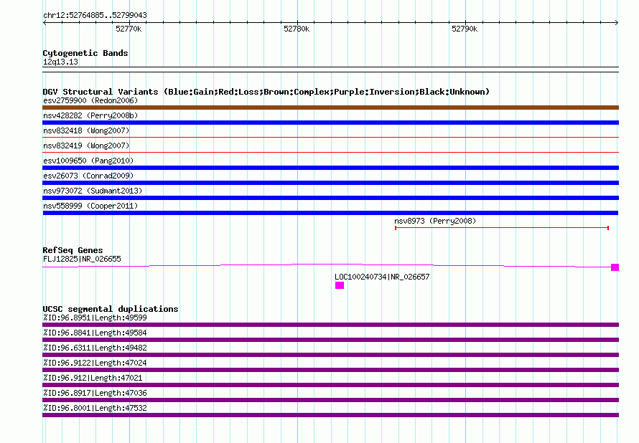The width and height of the screenshot is (639, 443).
Task: Open the esv2759900 (Redon2006) label
Action: 90,100
